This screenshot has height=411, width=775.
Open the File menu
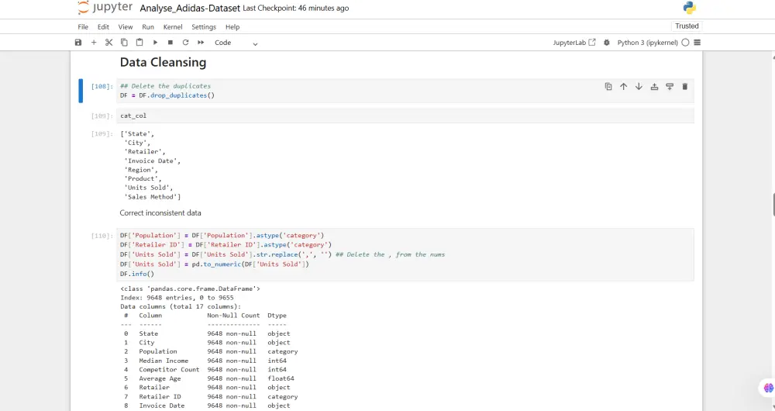pos(83,26)
